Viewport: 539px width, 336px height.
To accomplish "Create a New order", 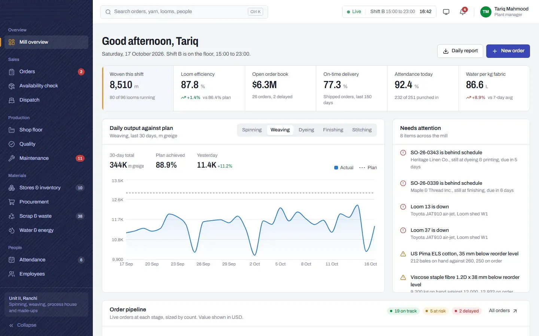I will click(508, 51).
